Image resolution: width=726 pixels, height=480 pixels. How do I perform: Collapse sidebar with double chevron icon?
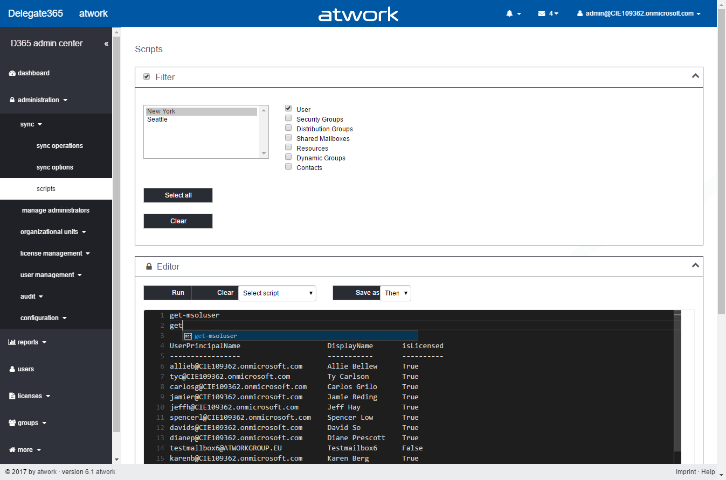tap(106, 44)
